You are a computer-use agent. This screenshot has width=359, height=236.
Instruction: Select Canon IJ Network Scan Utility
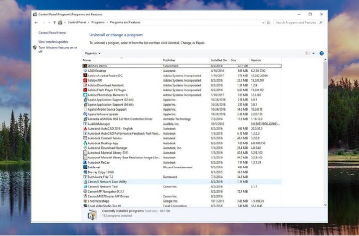182,182
